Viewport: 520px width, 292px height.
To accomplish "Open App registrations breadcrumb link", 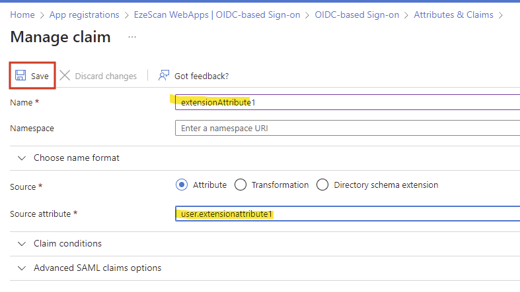I will coord(85,15).
